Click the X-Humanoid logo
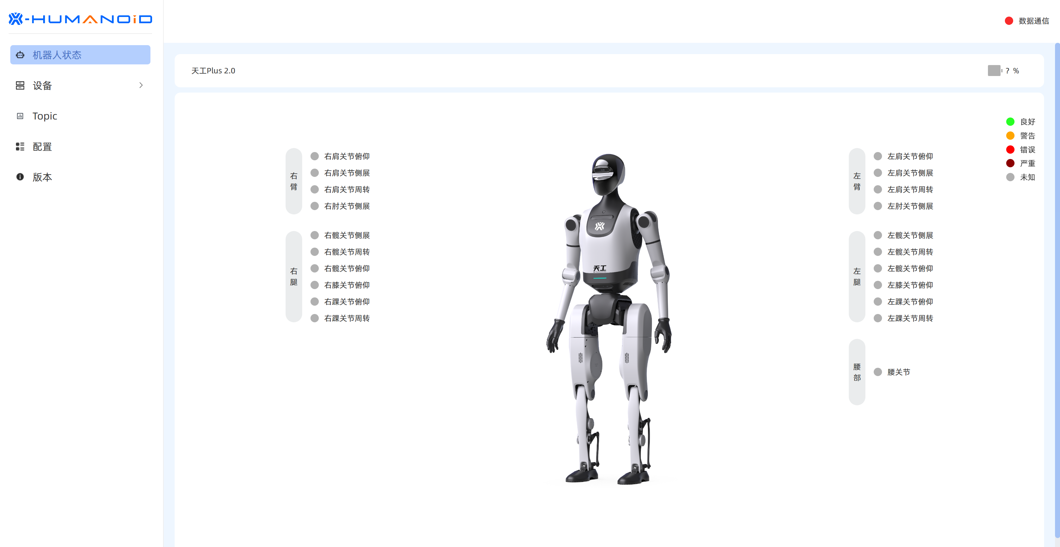This screenshot has width=1060, height=547. point(81,19)
